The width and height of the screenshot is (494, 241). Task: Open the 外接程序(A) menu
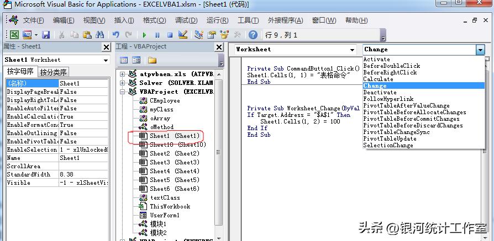coord(285,20)
